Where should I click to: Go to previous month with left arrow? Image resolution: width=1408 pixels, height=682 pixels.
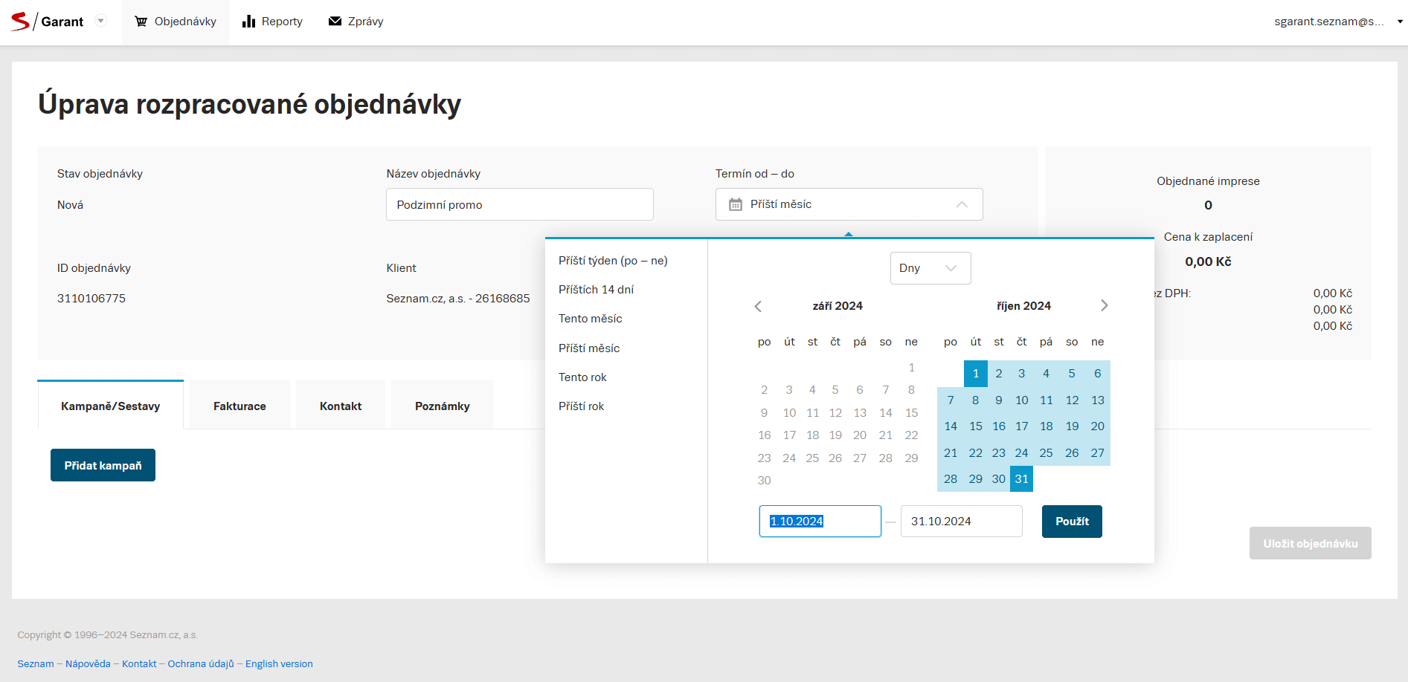pyautogui.click(x=758, y=306)
